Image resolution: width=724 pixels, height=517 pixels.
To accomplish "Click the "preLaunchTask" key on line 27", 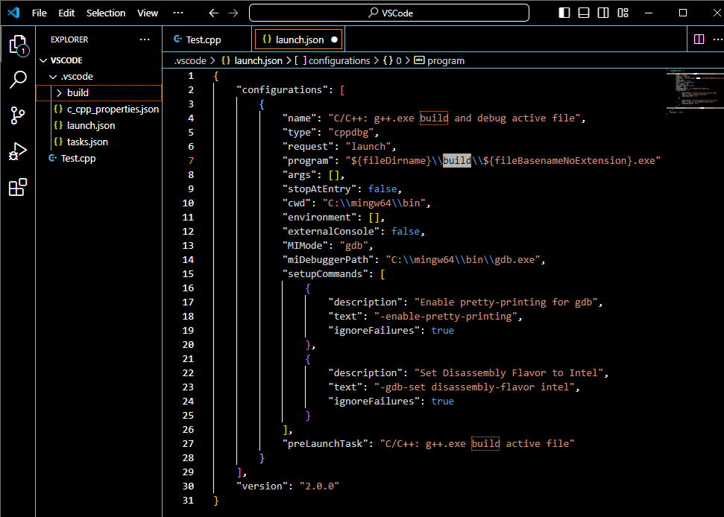I will coord(325,444).
